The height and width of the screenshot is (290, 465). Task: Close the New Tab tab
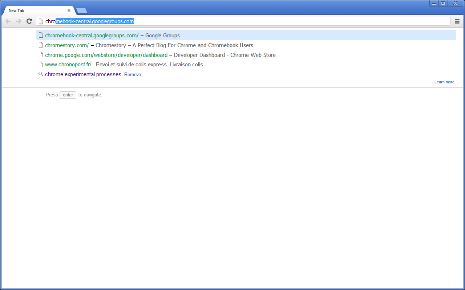coord(69,11)
